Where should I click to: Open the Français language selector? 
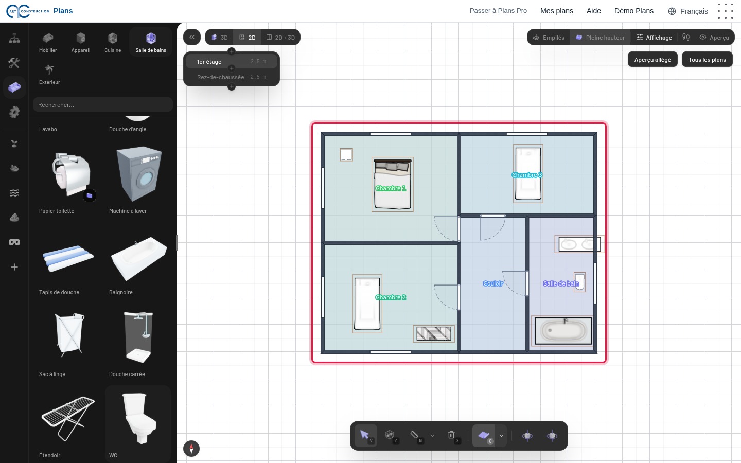(688, 11)
